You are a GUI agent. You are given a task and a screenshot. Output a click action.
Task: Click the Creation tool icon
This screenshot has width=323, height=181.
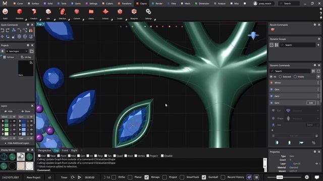coord(34,12)
